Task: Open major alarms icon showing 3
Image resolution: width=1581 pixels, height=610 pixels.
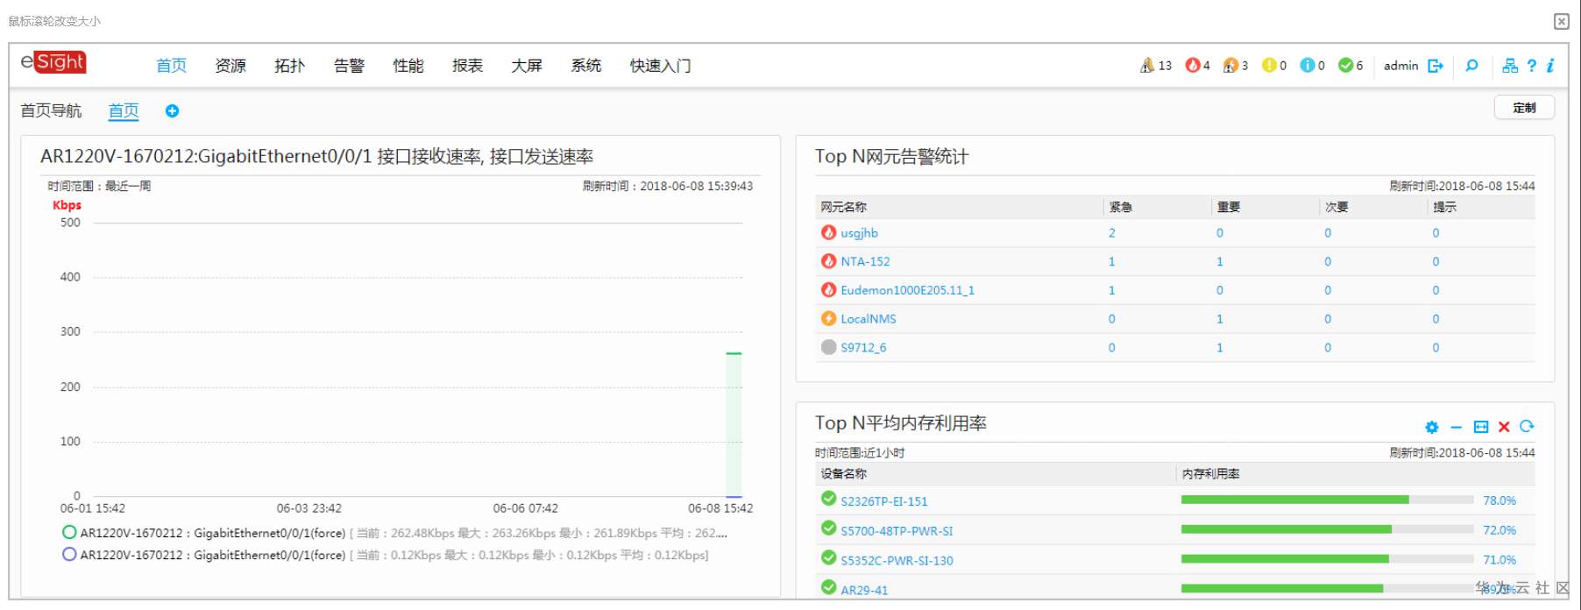Action: [x=1230, y=66]
